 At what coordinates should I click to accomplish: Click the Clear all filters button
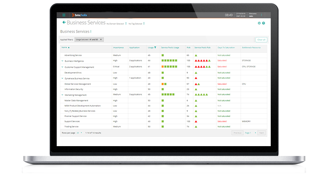261,39
